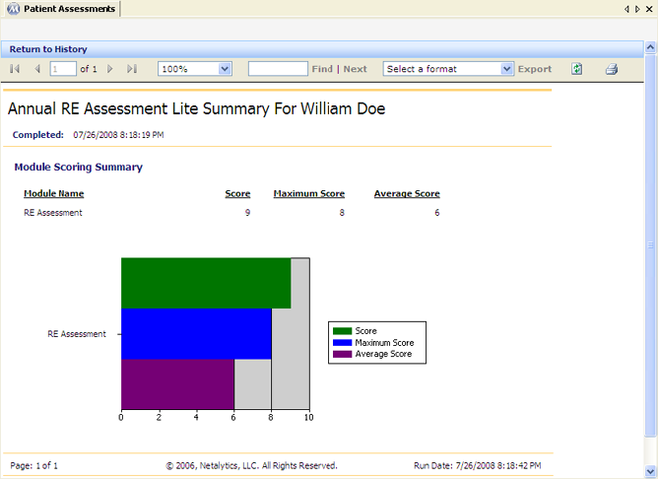Screen dimensions: 658x479
Task: Click the scrollbar down arrow
Action: click(x=650, y=471)
